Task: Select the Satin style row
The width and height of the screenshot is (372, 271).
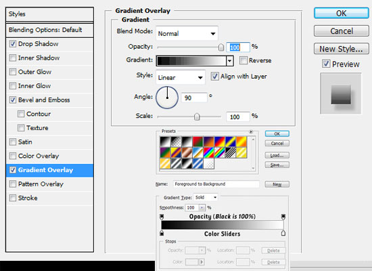Action: coord(49,142)
